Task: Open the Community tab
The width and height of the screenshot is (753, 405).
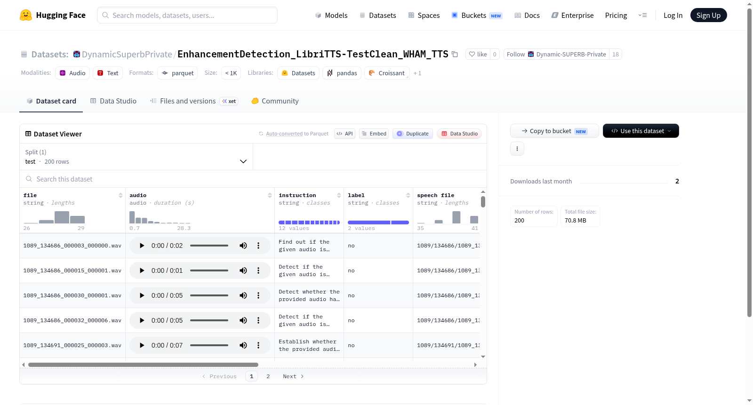Action: pyautogui.click(x=275, y=101)
